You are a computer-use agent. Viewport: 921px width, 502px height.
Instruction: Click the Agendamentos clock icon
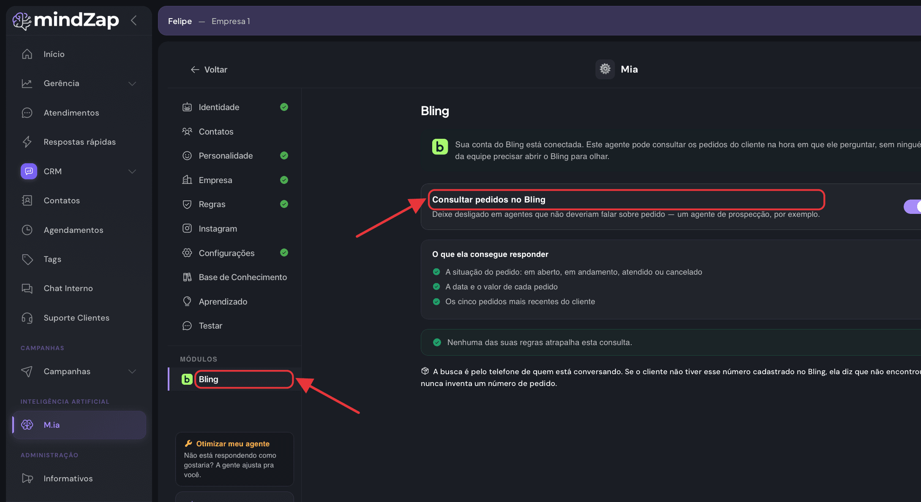(x=27, y=230)
